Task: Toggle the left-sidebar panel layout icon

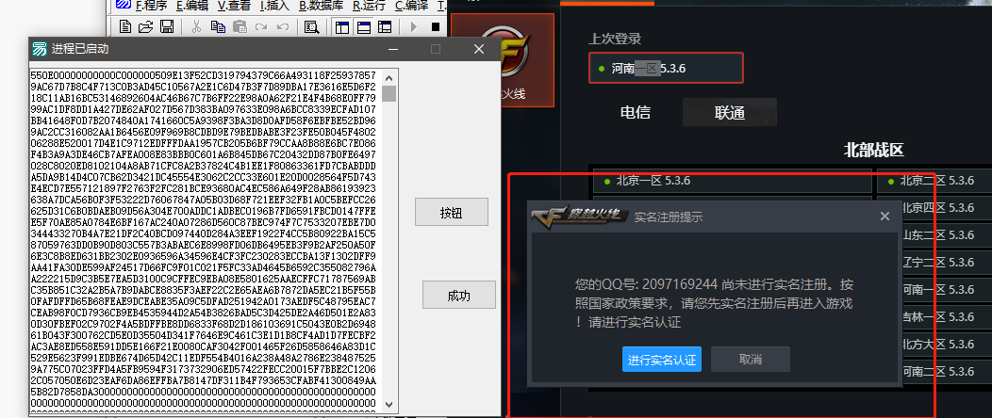Action: point(342,26)
